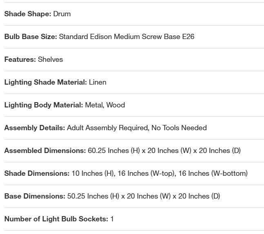The image size is (264, 234).
Task: Click the socket count value "1"
Action: coord(112,219)
